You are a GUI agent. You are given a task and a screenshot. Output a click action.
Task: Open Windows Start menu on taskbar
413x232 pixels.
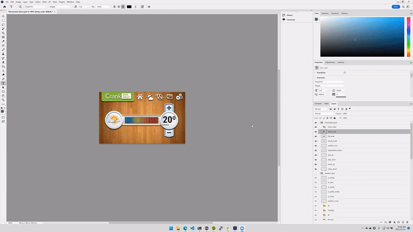pyautogui.click(x=171, y=228)
